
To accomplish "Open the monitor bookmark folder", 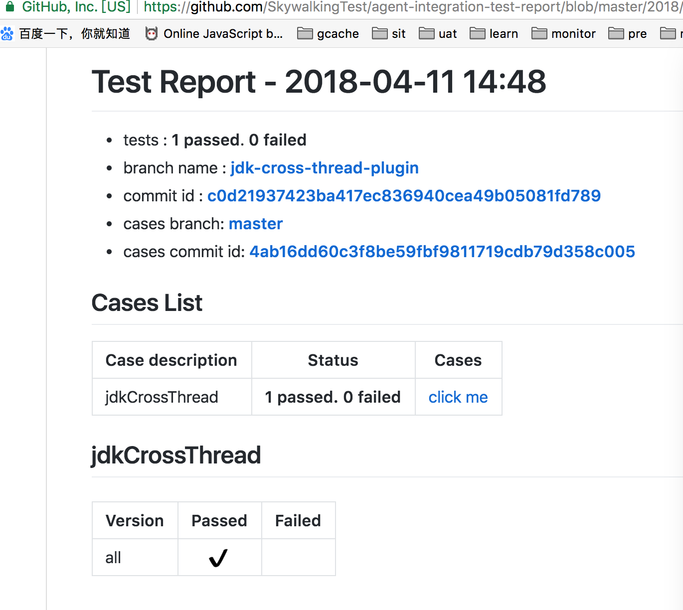I will point(563,34).
